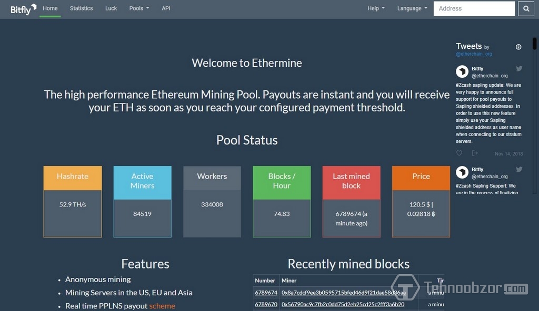Click the Nov 14, 2018 tweet date
Screen dimensions: 539x311
pos(509,154)
